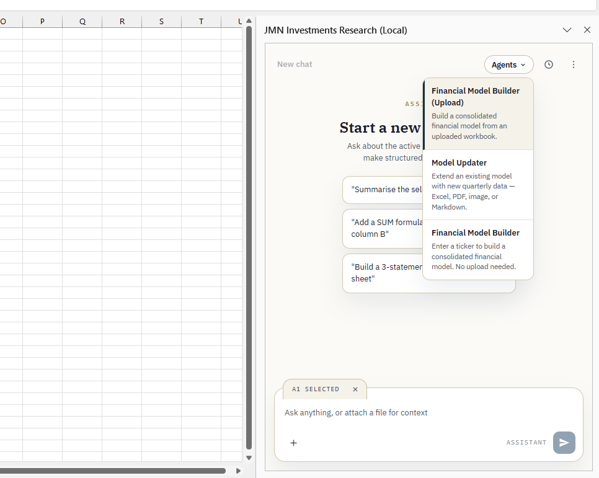The width and height of the screenshot is (599, 478).
Task: Select column Q header
Action: point(82,22)
